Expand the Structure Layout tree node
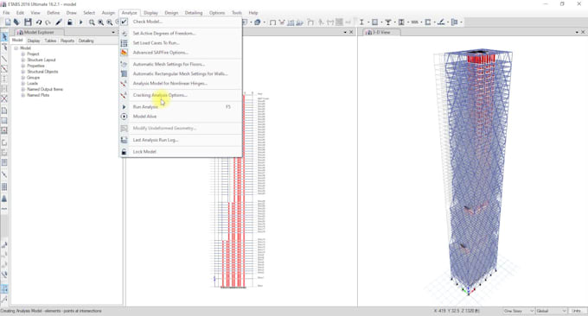 pos(22,60)
